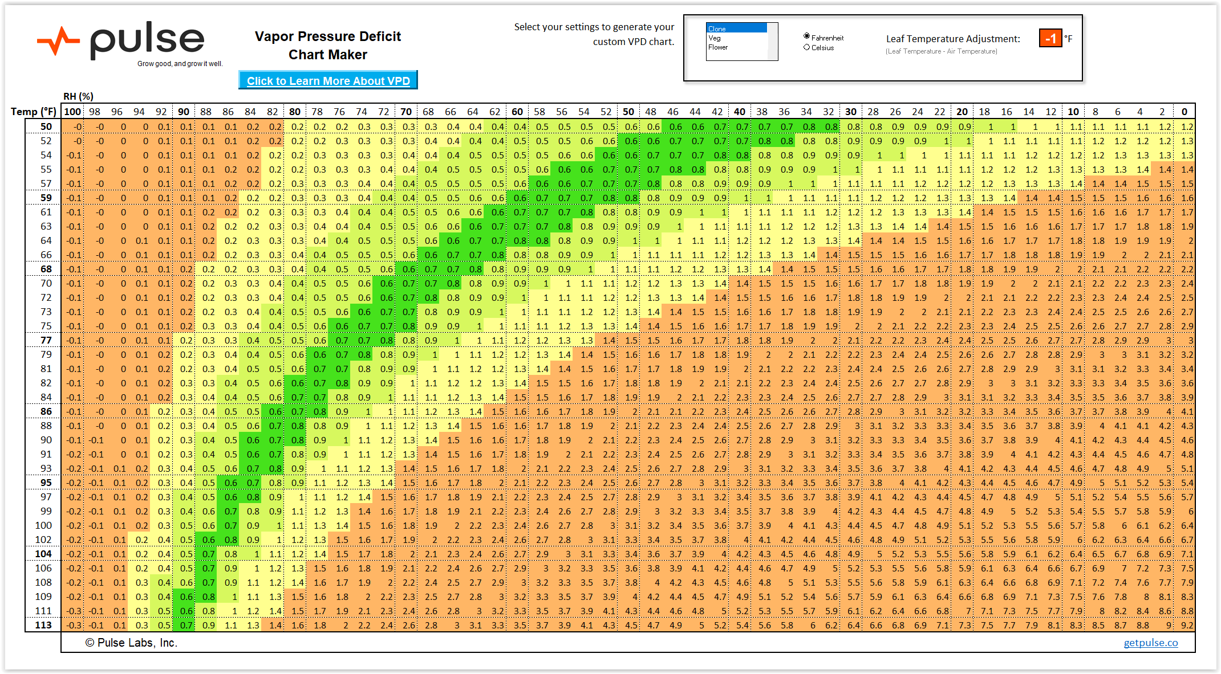
Task: Click the RH (%) axis label
Action: pyautogui.click(x=78, y=96)
